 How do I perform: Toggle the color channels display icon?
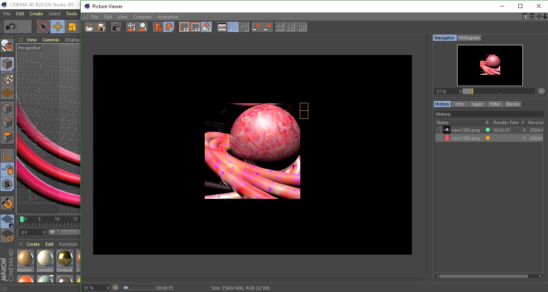click(207, 27)
